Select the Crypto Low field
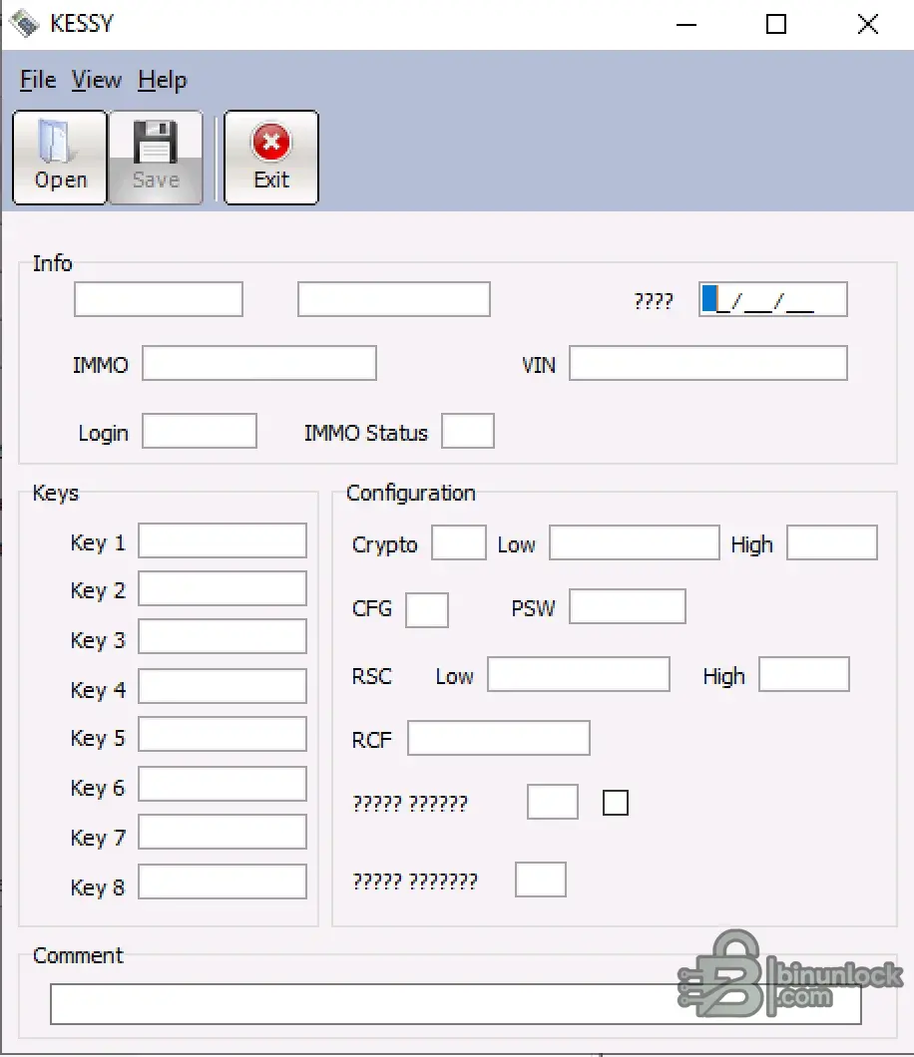This screenshot has width=914, height=1057. [x=634, y=542]
